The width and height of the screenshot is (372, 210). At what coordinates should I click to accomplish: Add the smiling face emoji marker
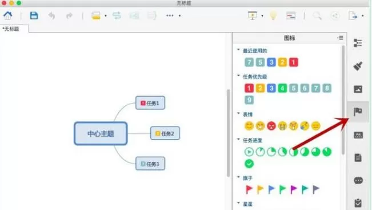click(249, 126)
